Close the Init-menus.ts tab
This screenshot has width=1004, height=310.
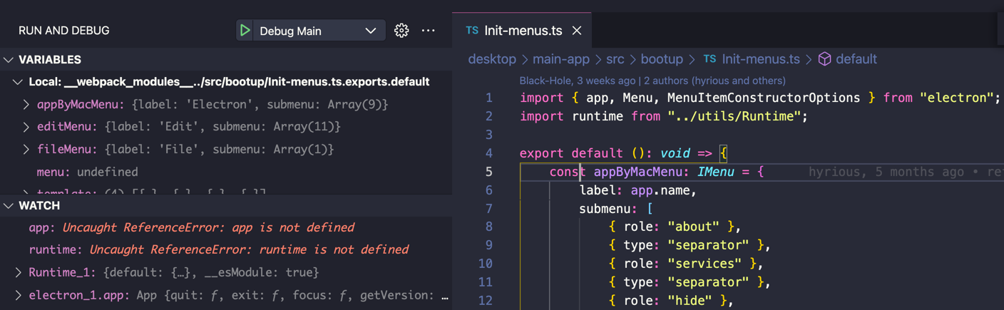pos(577,31)
